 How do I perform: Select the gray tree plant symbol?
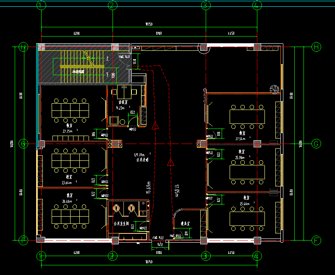(275, 89)
